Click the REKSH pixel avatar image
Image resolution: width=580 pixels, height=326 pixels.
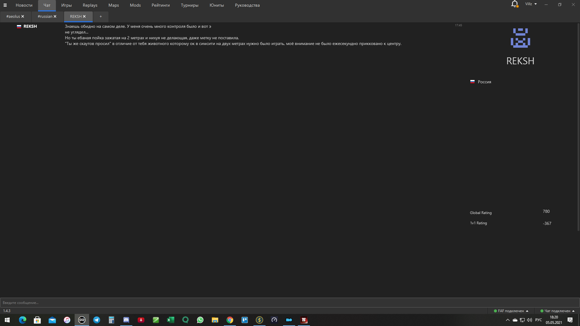(x=520, y=38)
